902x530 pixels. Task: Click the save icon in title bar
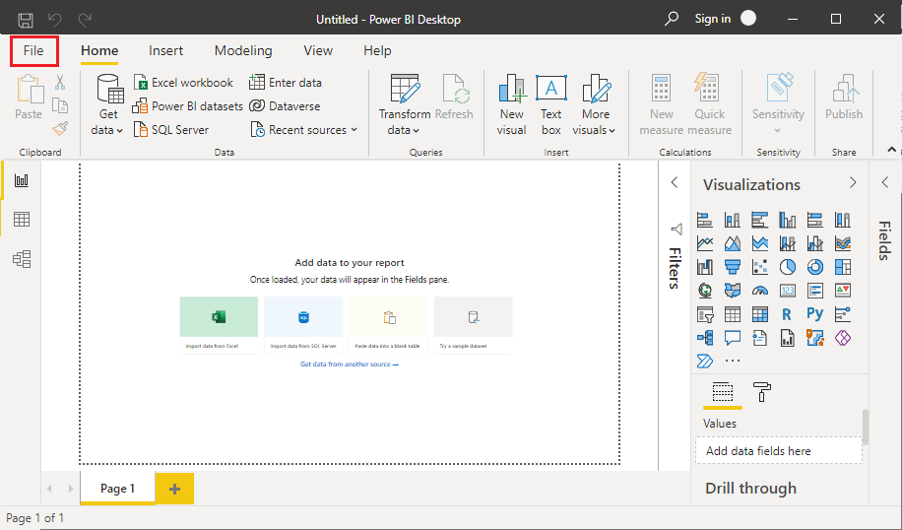(26, 19)
